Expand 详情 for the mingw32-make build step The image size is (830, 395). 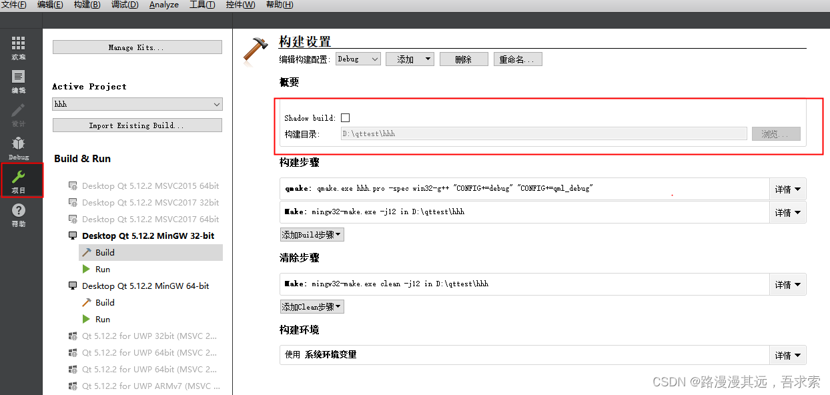tap(788, 212)
